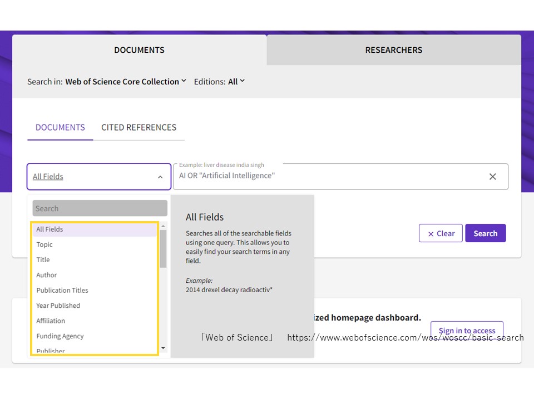
Task: Click the field list scroll down arrow
Action: pyautogui.click(x=163, y=348)
